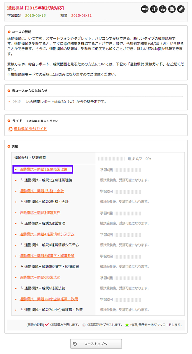Click the red plus legend icon
192x354 pixels.
[84, 325]
